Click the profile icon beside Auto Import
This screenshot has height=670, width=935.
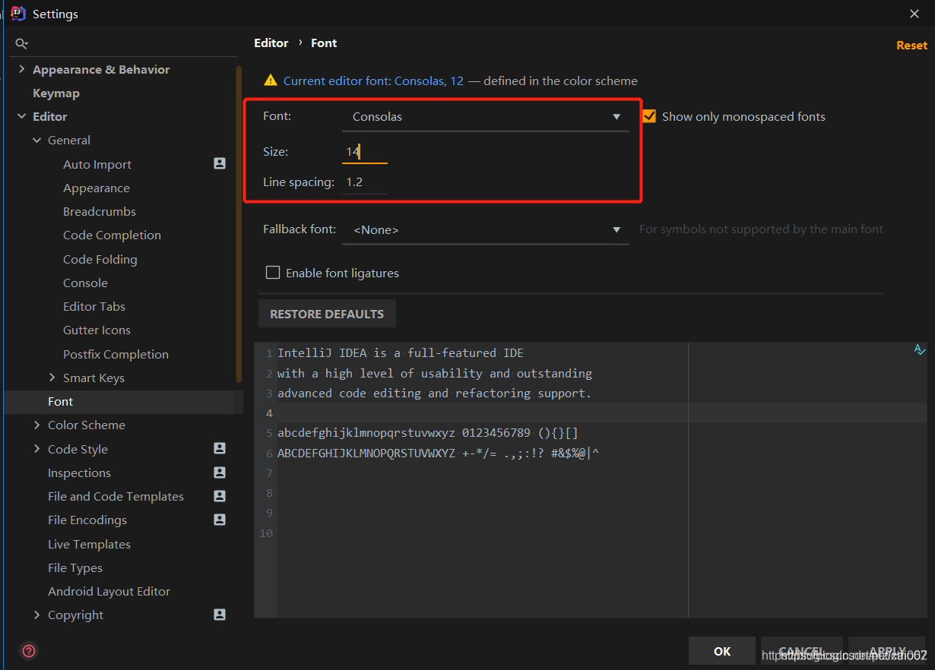point(220,163)
